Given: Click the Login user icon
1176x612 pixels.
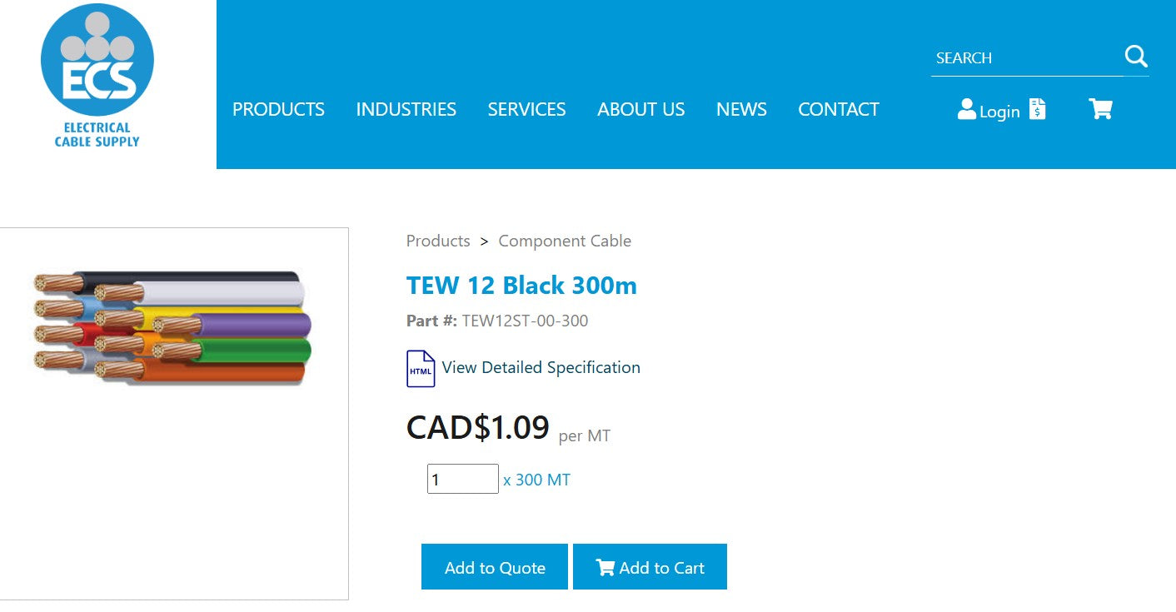Looking at the screenshot, I should click(966, 109).
